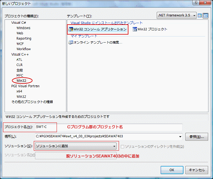
Task: Select x64 under PGI Visual Fortran
Action: (x=19, y=91)
